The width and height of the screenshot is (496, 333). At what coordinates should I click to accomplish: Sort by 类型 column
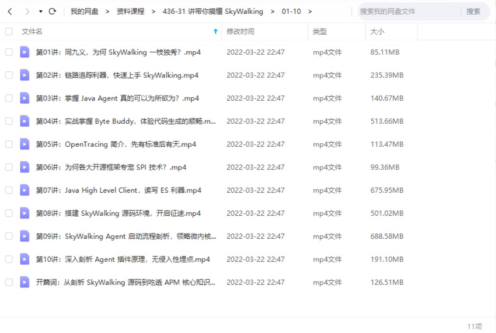(x=319, y=31)
